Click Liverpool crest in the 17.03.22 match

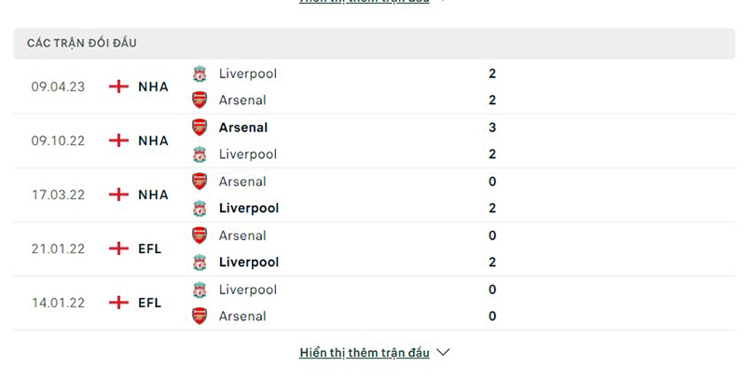(200, 209)
